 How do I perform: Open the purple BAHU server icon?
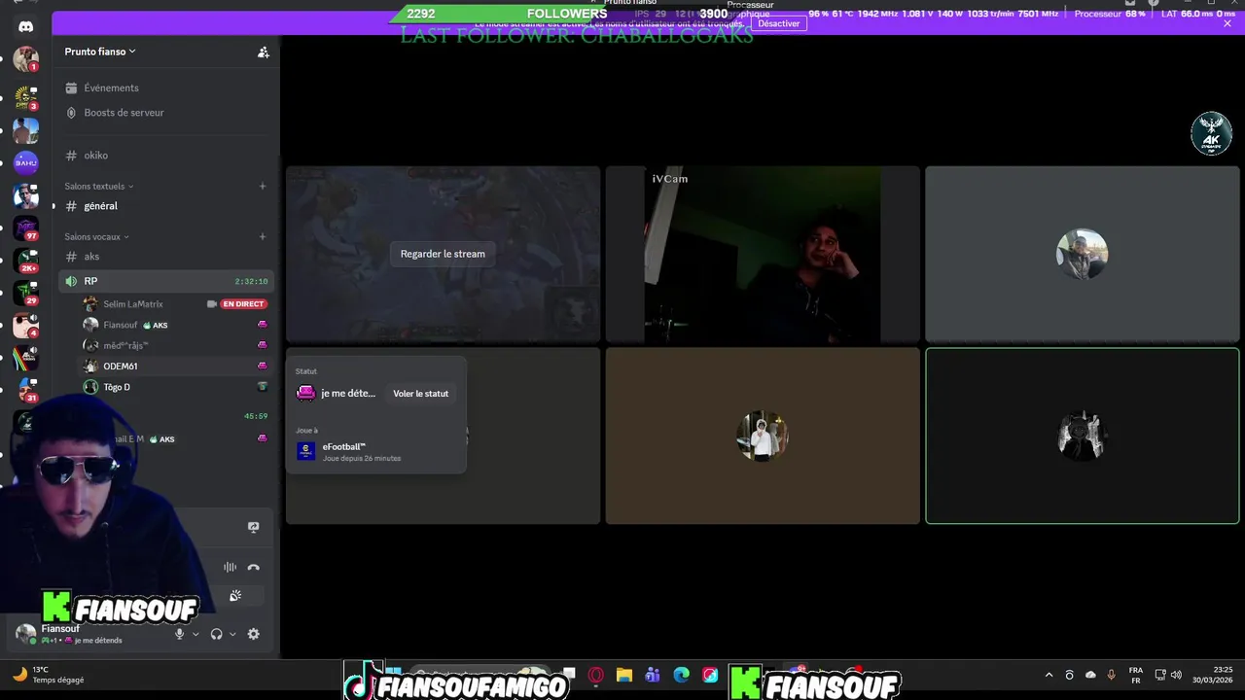[x=26, y=162]
